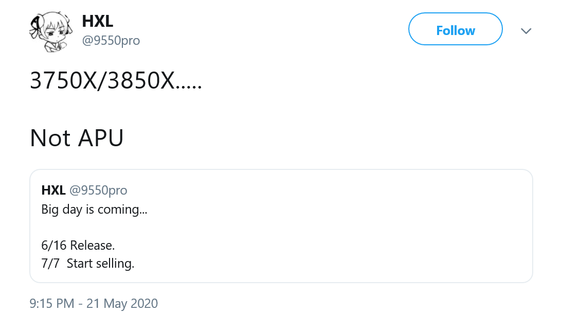
Task: Click the "Big day is coming..." line
Action: [x=94, y=210]
